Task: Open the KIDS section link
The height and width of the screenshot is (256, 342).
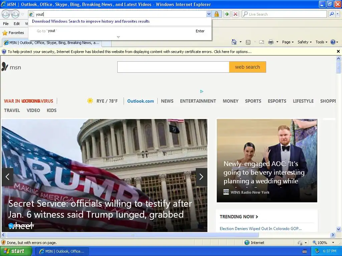Action: coord(52,111)
